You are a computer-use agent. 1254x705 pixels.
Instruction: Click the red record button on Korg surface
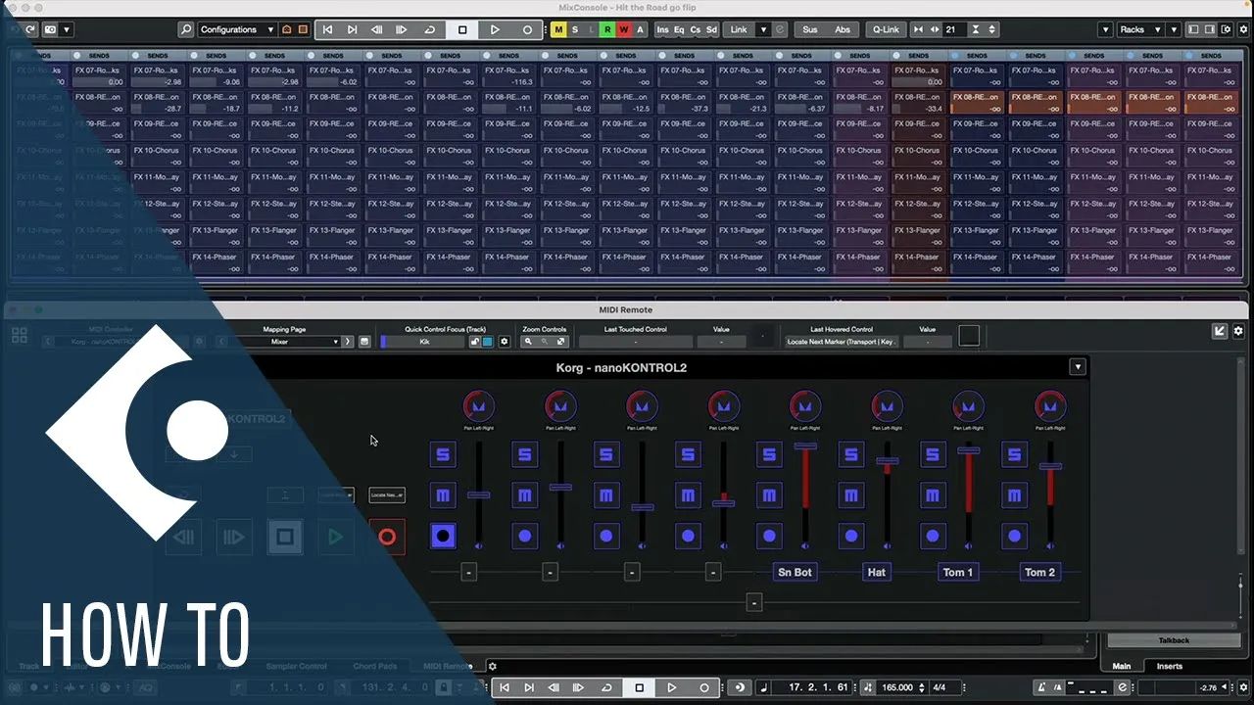[387, 537]
